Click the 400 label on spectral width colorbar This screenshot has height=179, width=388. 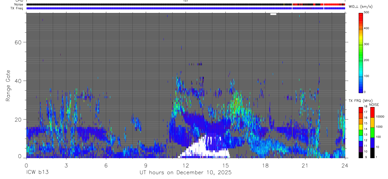[366, 28]
